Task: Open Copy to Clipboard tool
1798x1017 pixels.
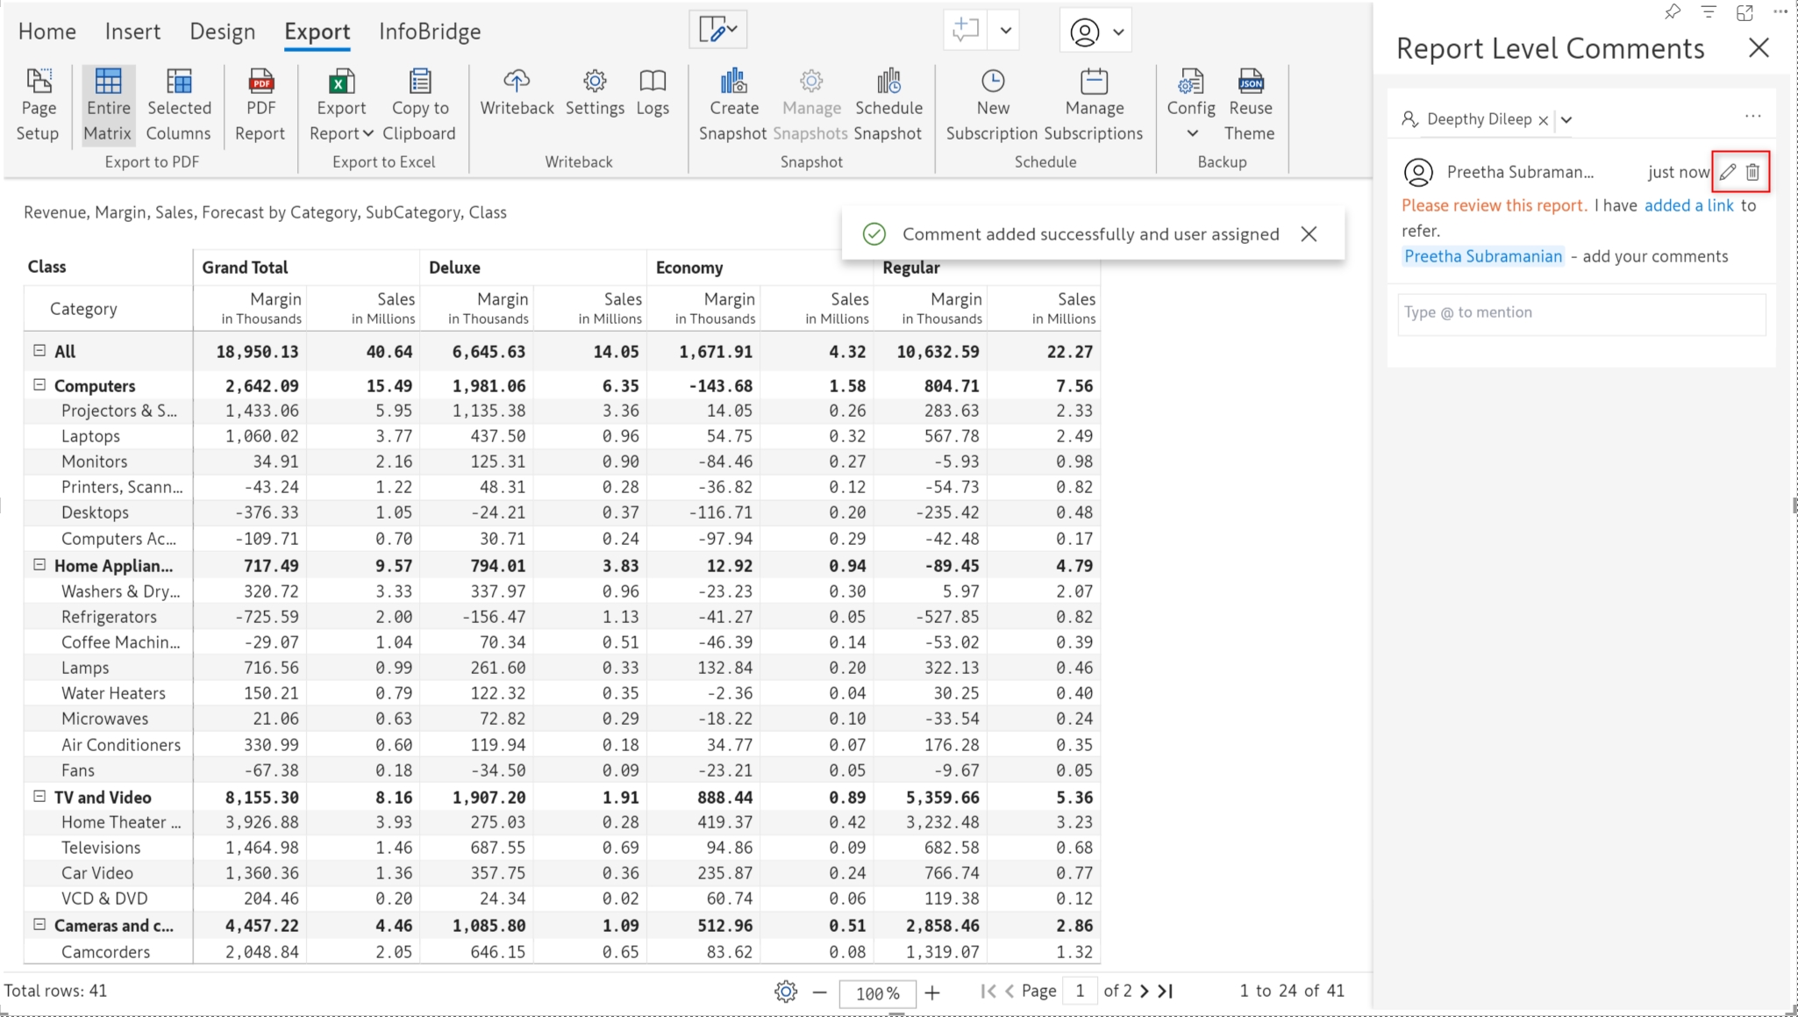Action: point(419,82)
